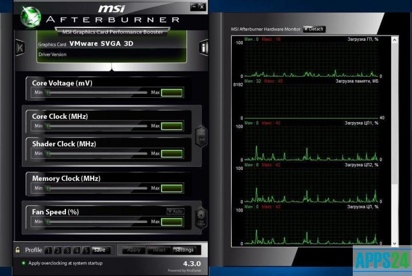Select profile slot 1

(48, 250)
